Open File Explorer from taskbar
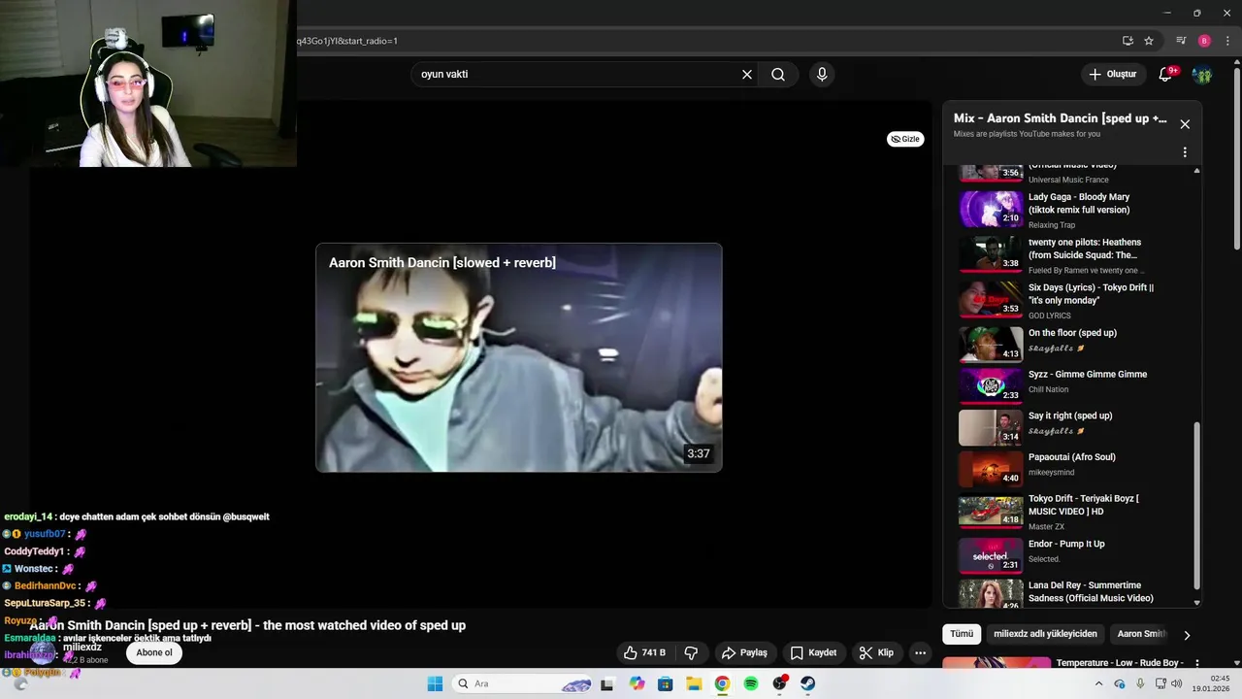 694,683
